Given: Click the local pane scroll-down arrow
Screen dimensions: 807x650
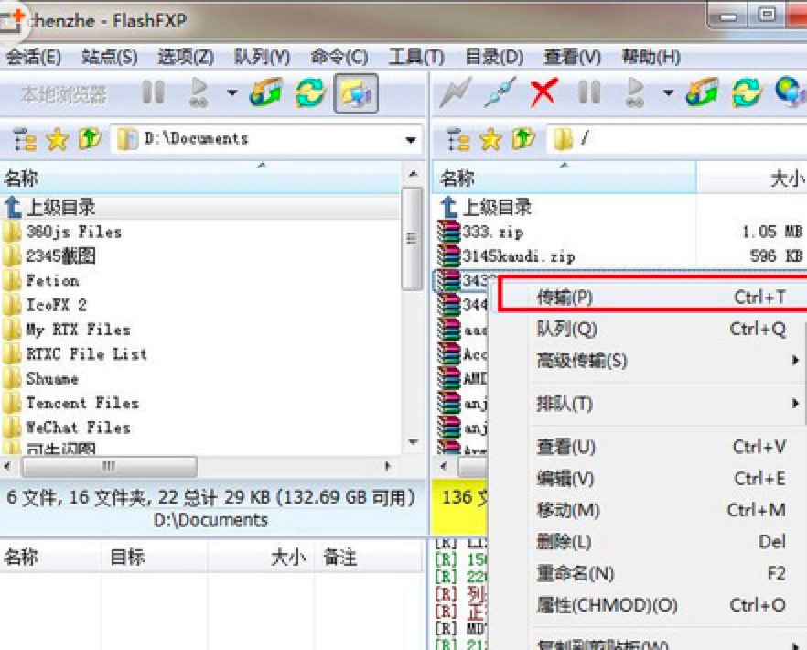Looking at the screenshot, I should (x=413, y=441).
